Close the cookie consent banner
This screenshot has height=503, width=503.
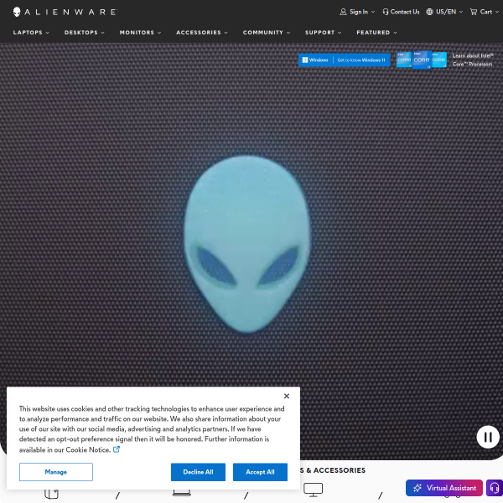tap(287, 397)
